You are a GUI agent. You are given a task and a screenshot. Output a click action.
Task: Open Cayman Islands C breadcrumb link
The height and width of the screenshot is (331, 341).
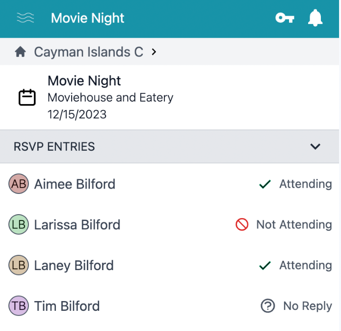(x=88, y=52)
